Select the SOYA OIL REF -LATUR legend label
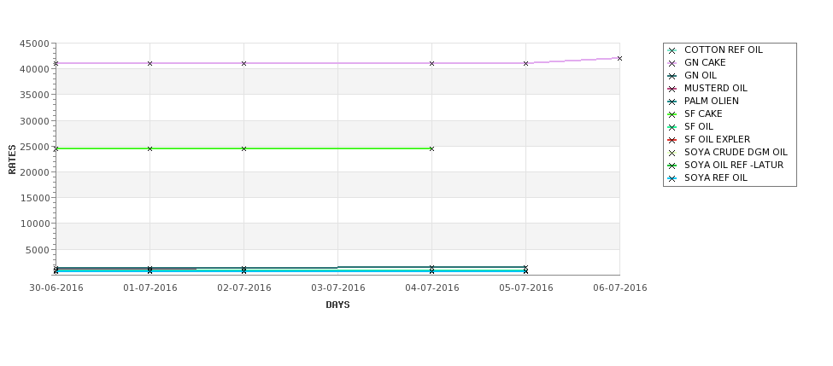The width and height of the screenshot is (833, 366). [x=734, y=165]
